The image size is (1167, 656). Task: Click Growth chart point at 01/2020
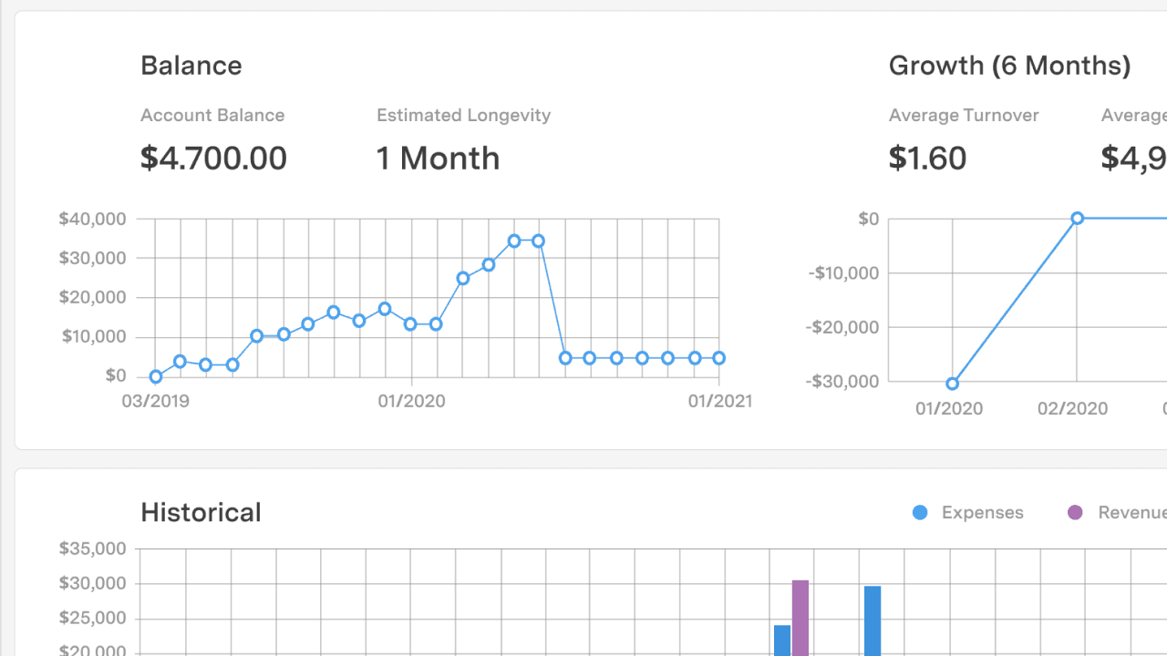pyautogui.click(x=953, y=384)
